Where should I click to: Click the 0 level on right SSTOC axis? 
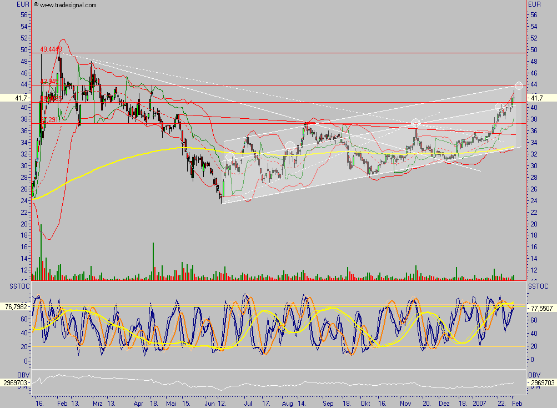[x=532, y=360]
